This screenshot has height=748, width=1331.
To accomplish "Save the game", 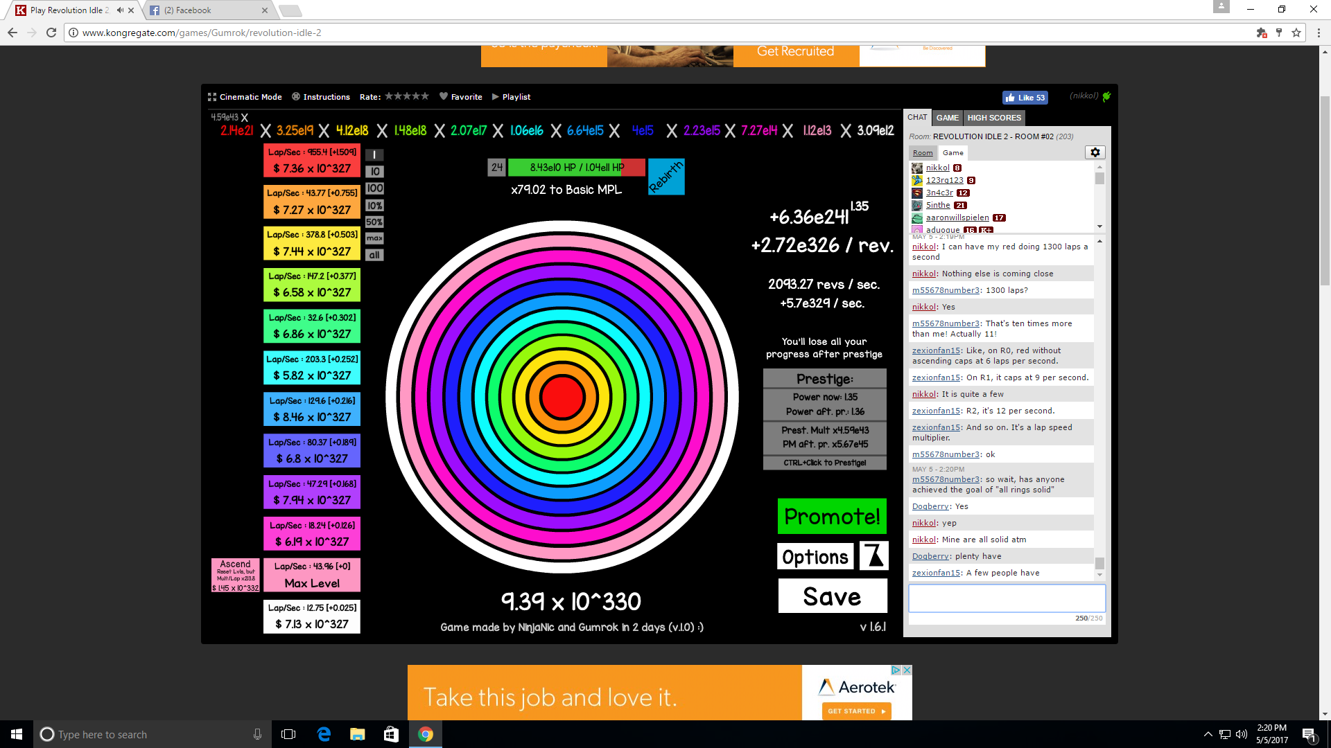I will [832, 596].
